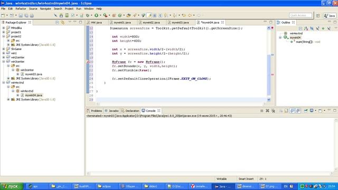
Task: Open the Run button dropdown arrow
Action: tap(100, 15)
